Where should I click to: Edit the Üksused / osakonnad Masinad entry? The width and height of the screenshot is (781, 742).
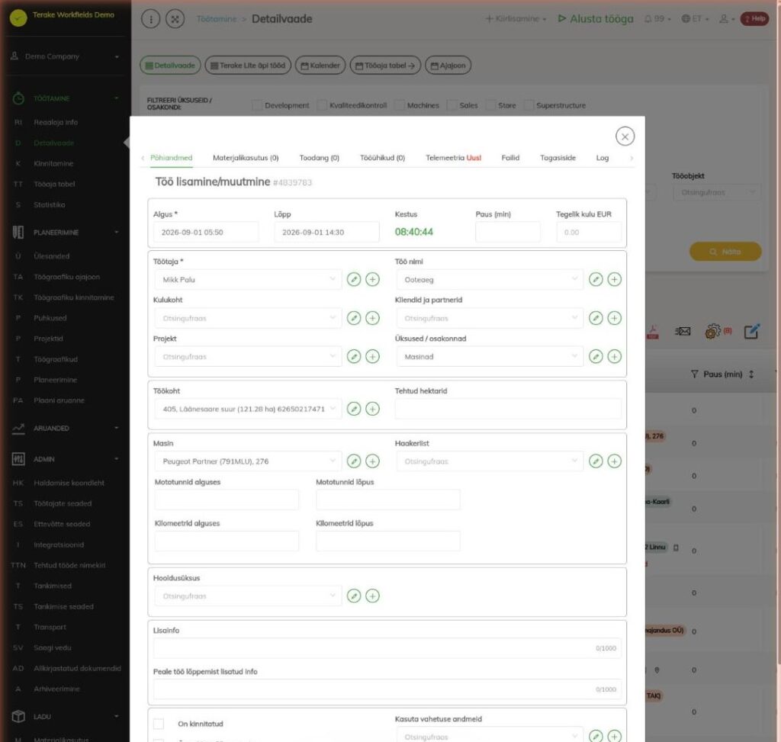click(596, 357)
